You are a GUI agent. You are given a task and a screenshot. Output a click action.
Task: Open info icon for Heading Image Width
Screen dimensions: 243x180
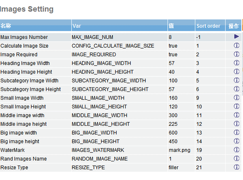tap(237, 63)
